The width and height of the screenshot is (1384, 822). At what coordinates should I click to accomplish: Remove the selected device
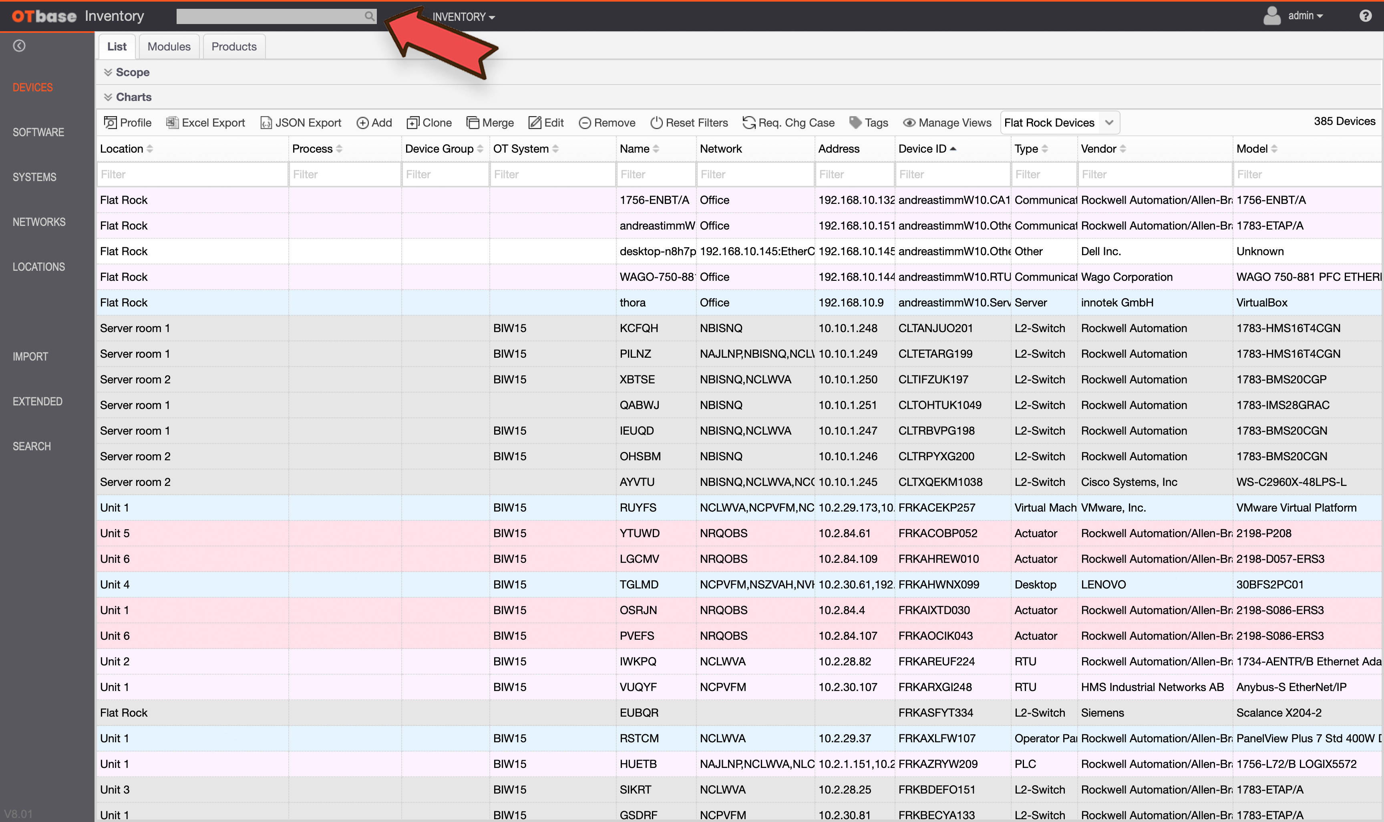click(x=607, y=123)
